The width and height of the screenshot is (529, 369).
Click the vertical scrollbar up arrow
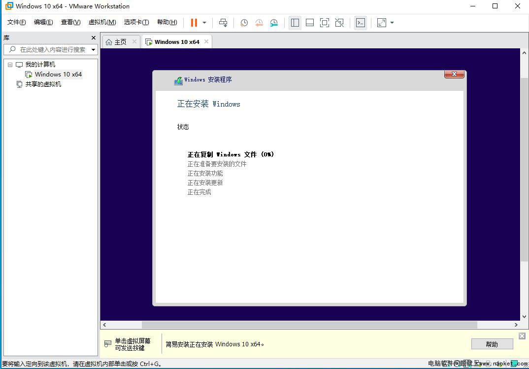pos(524,53)
